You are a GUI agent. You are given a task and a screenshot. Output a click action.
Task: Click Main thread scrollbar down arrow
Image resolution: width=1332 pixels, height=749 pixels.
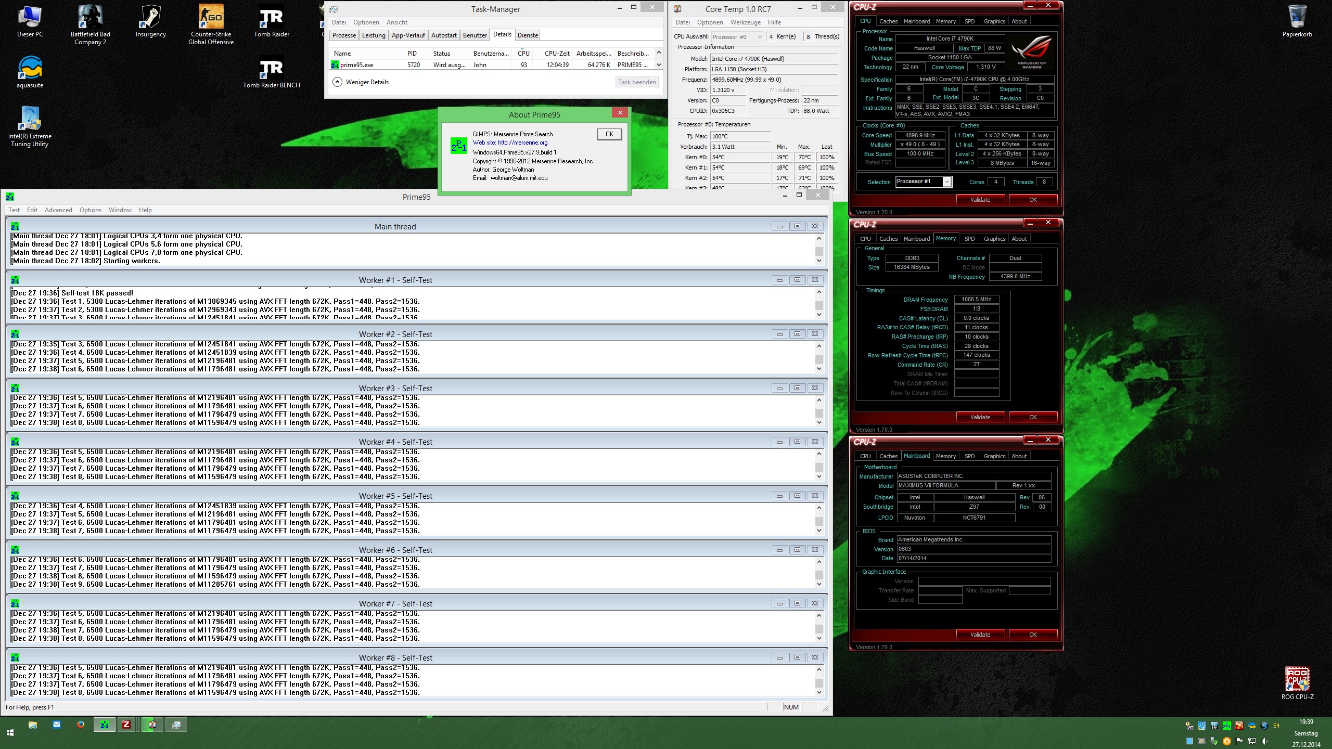point(819,261)
